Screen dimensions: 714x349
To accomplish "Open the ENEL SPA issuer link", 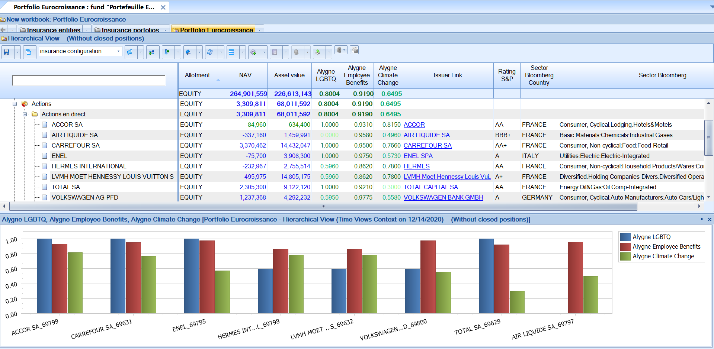I will point(418,156).
